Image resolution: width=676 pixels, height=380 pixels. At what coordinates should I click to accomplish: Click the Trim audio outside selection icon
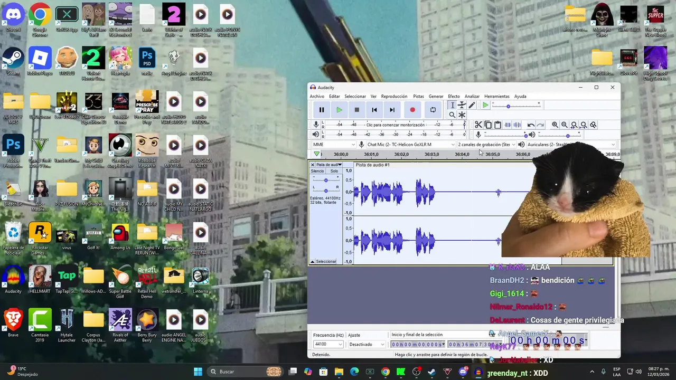tap(508, 125)
